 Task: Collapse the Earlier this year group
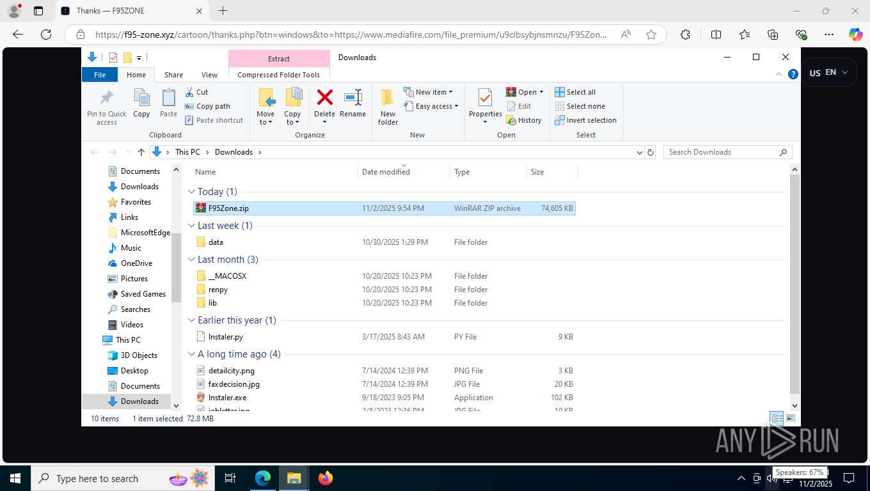[x=191, y=320]
